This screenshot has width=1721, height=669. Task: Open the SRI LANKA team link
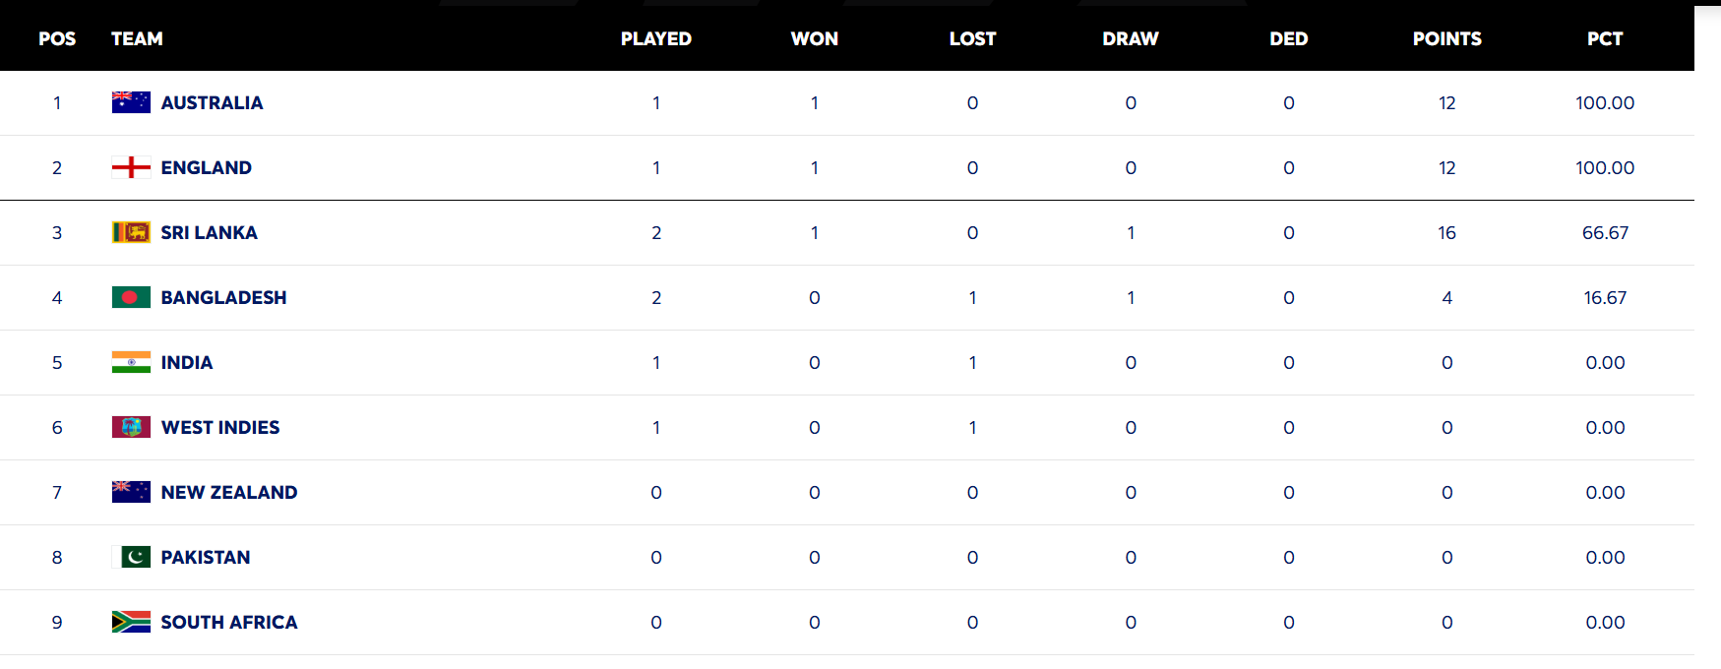point(210,232)
